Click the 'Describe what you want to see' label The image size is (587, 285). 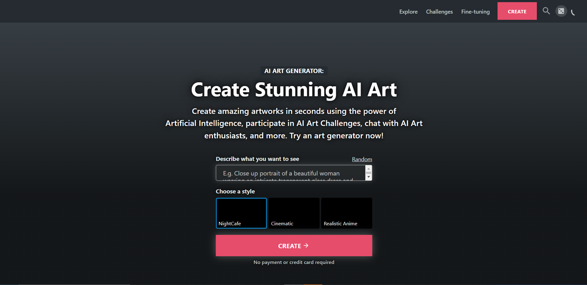click(x=257, y=159)
